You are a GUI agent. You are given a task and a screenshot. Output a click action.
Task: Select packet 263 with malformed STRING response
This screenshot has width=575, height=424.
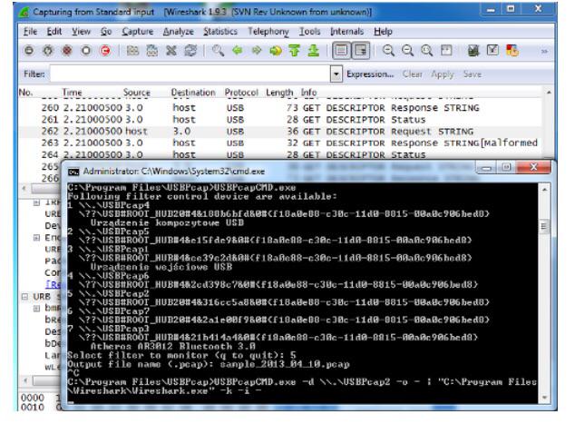point(280,143)
